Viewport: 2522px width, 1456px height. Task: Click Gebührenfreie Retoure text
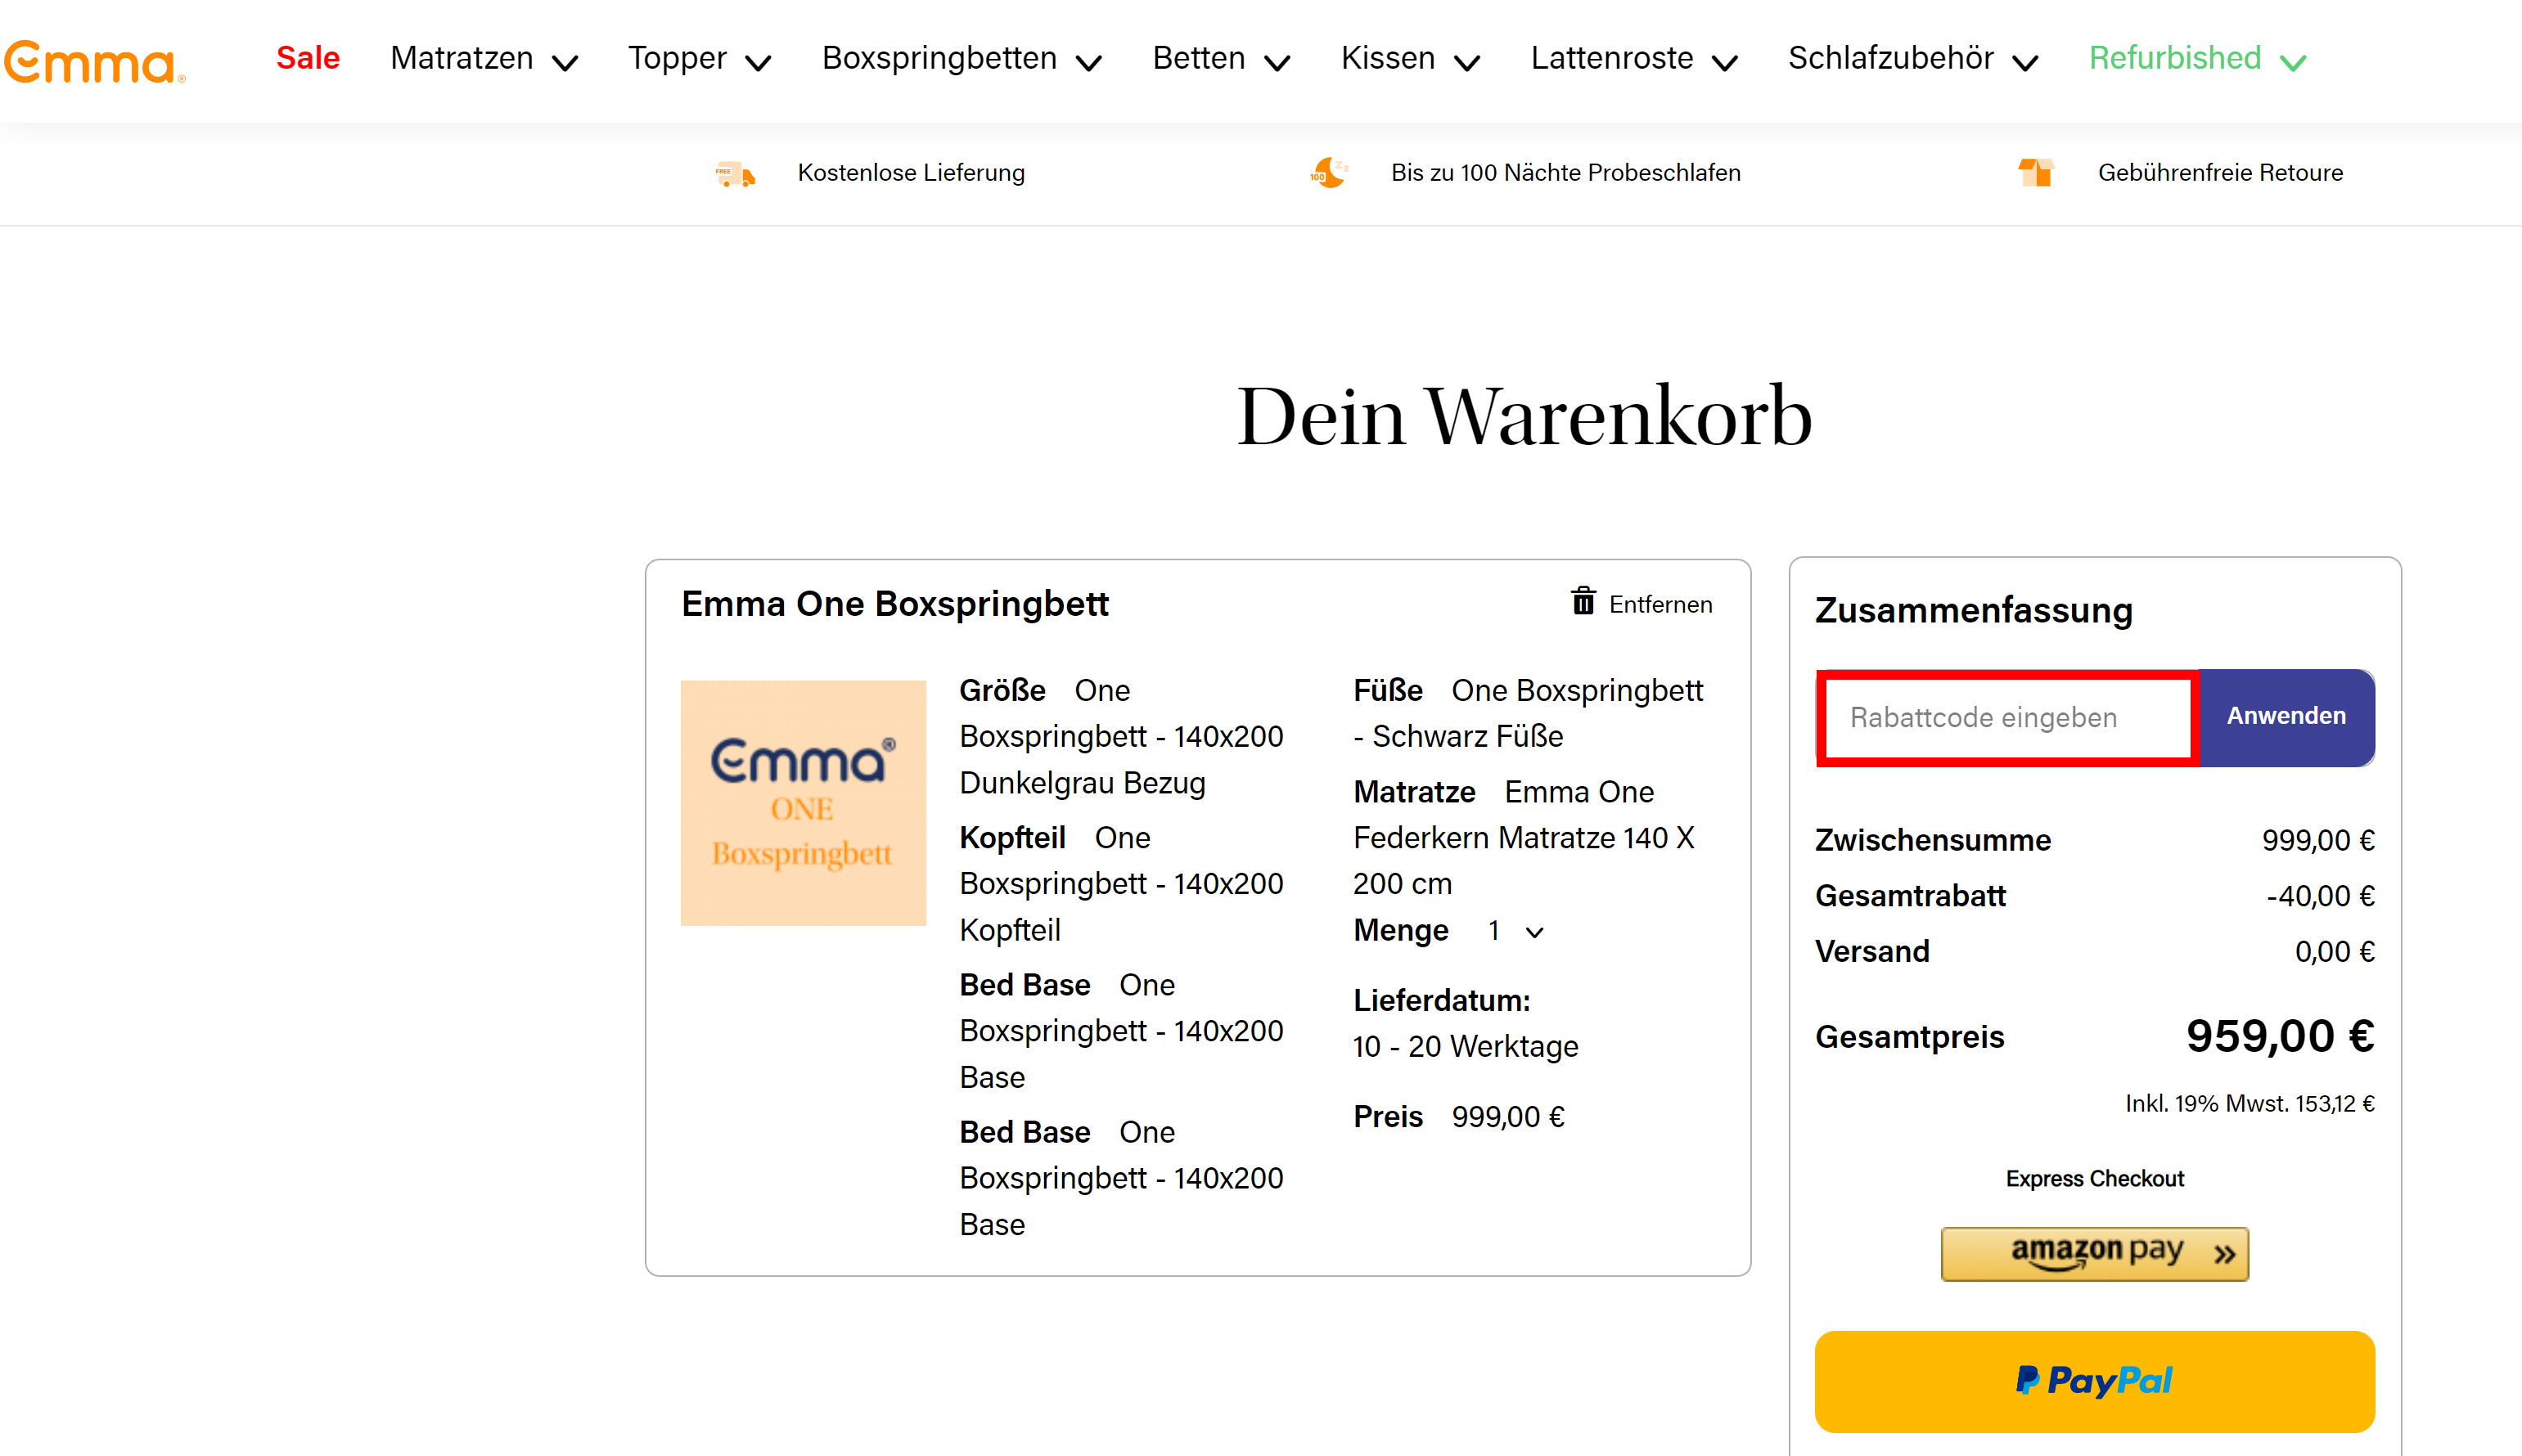(2220, 173)
